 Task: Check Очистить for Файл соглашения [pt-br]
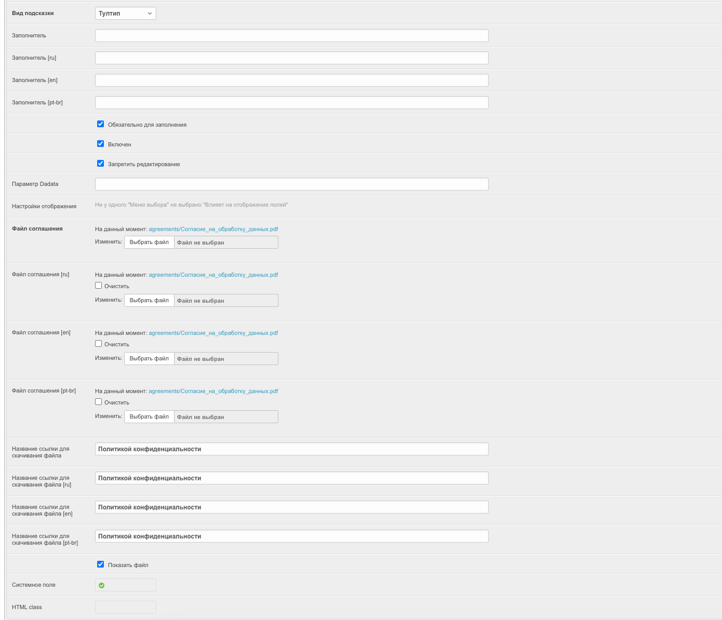(99, 402)
